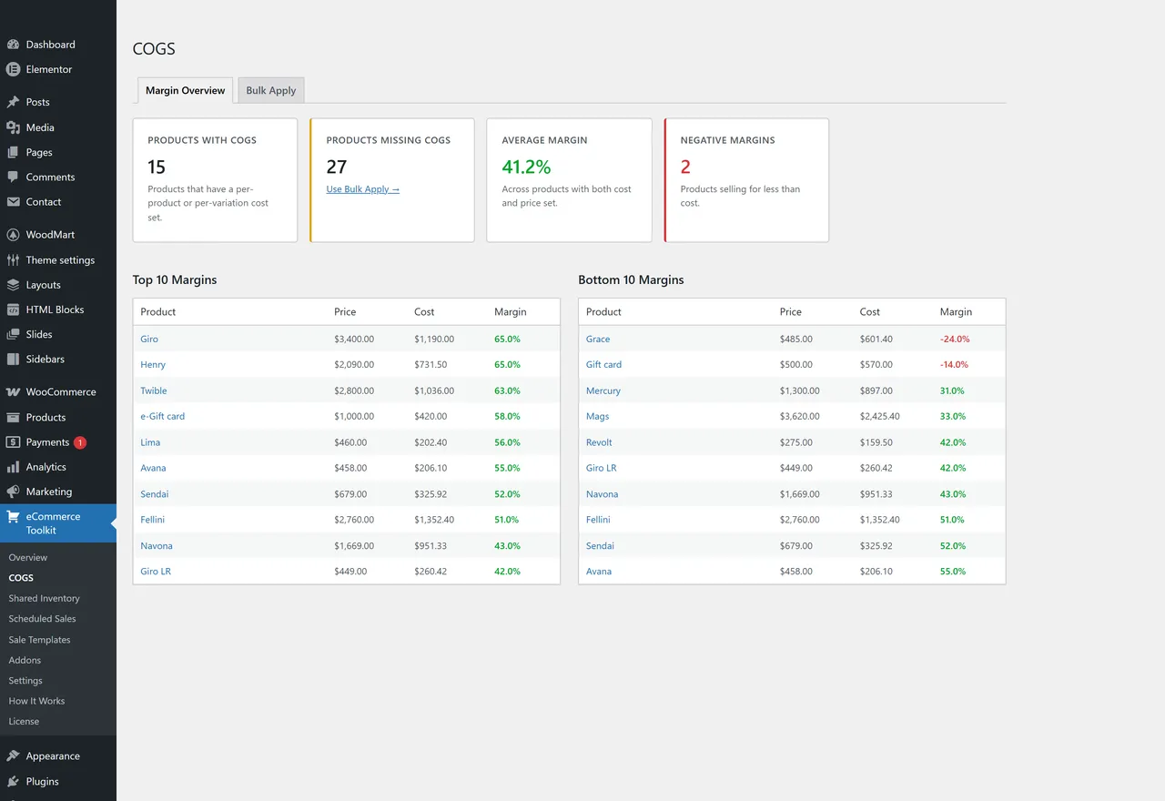This screenshot has width=1165, height=801.
Task: Click the Appearance paintbrush icon
Action: click(x=13, y=756)
